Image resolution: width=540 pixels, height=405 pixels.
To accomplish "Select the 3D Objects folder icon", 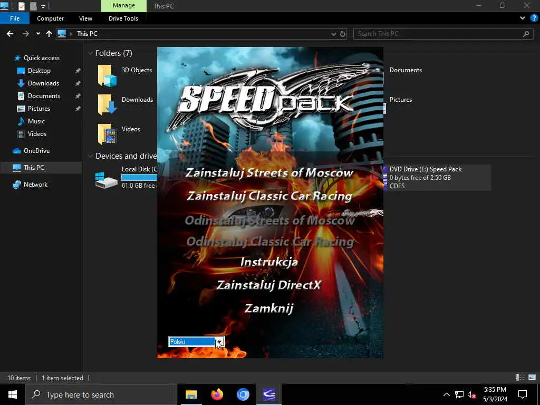I will (x=107, y=76).
